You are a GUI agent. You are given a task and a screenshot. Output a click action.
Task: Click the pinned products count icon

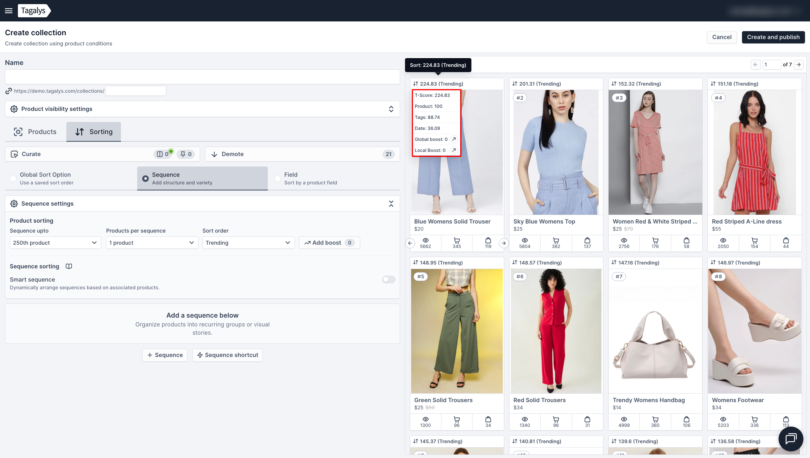click(x=186, y=154)
